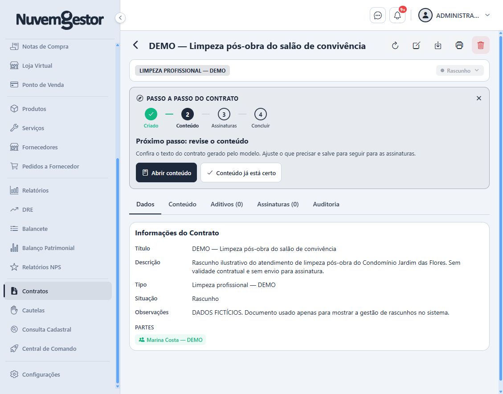Click step 3 Assinaturas circle
The height and width of the screenshot is (394, 503).
click(224, 114)
